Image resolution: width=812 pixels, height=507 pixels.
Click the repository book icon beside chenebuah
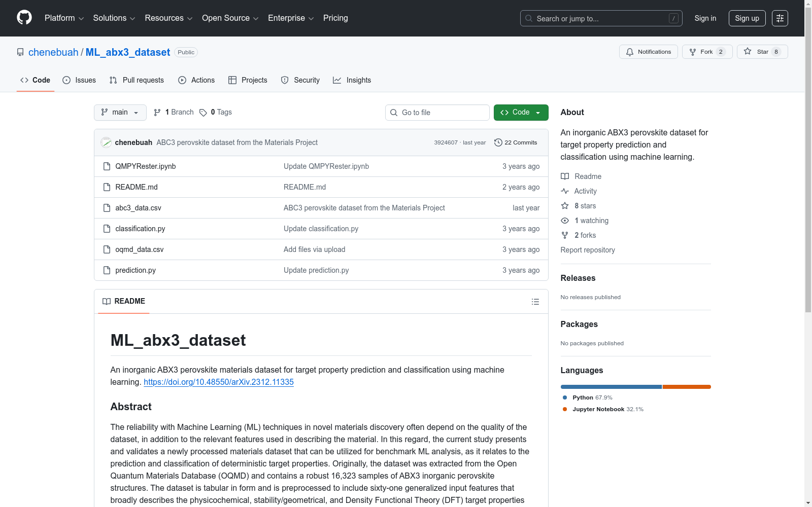[20, 52]
